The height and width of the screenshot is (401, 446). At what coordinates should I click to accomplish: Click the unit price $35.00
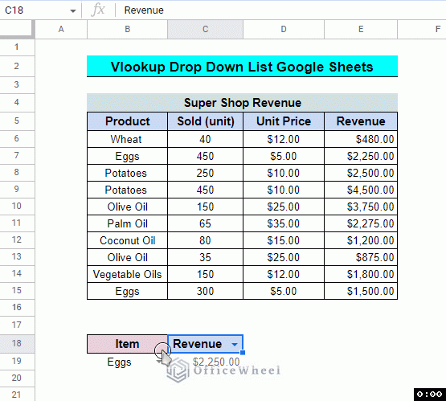284,223
